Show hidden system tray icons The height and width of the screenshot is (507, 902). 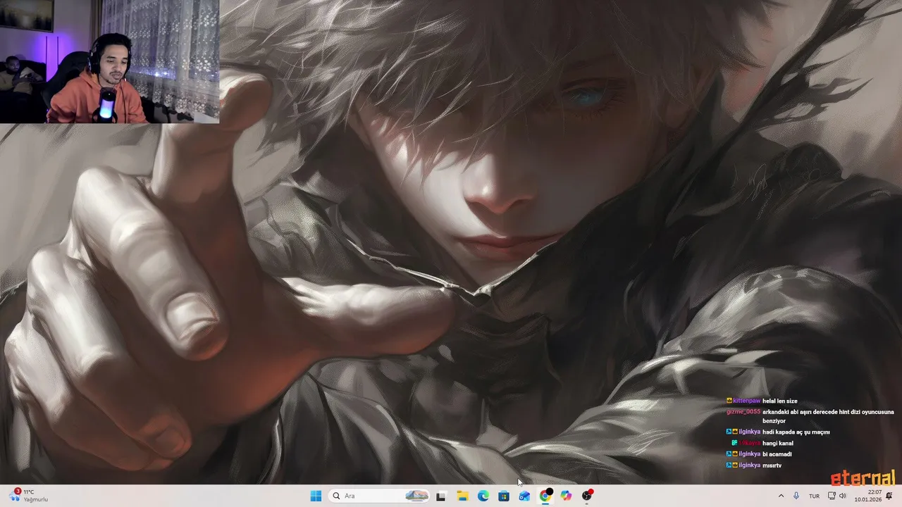(781, 496)
